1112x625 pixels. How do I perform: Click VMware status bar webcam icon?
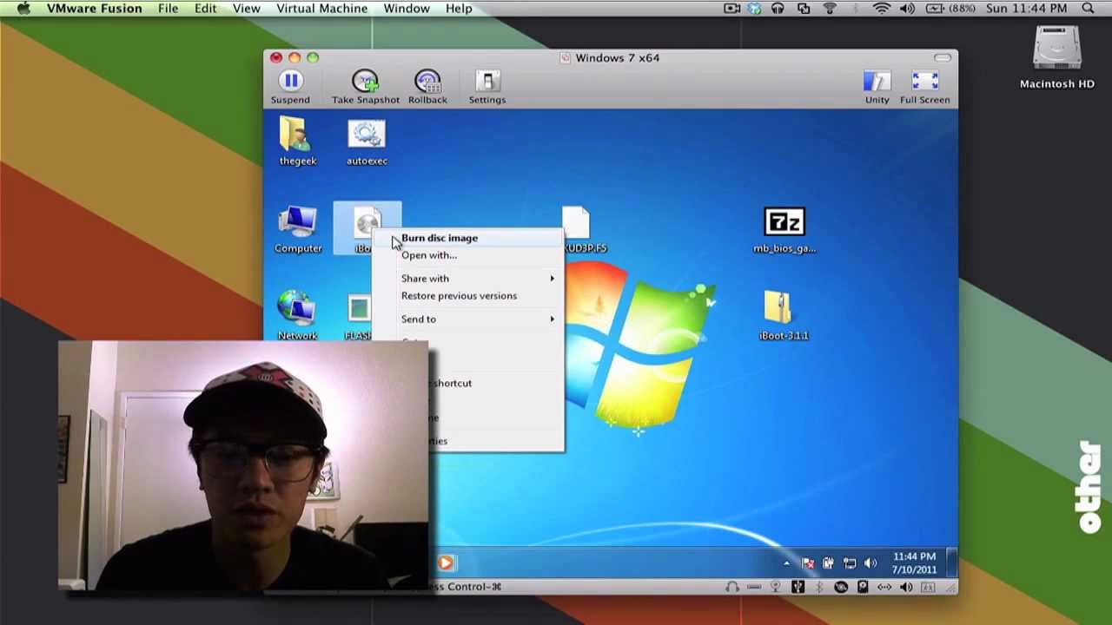point(776,587)
